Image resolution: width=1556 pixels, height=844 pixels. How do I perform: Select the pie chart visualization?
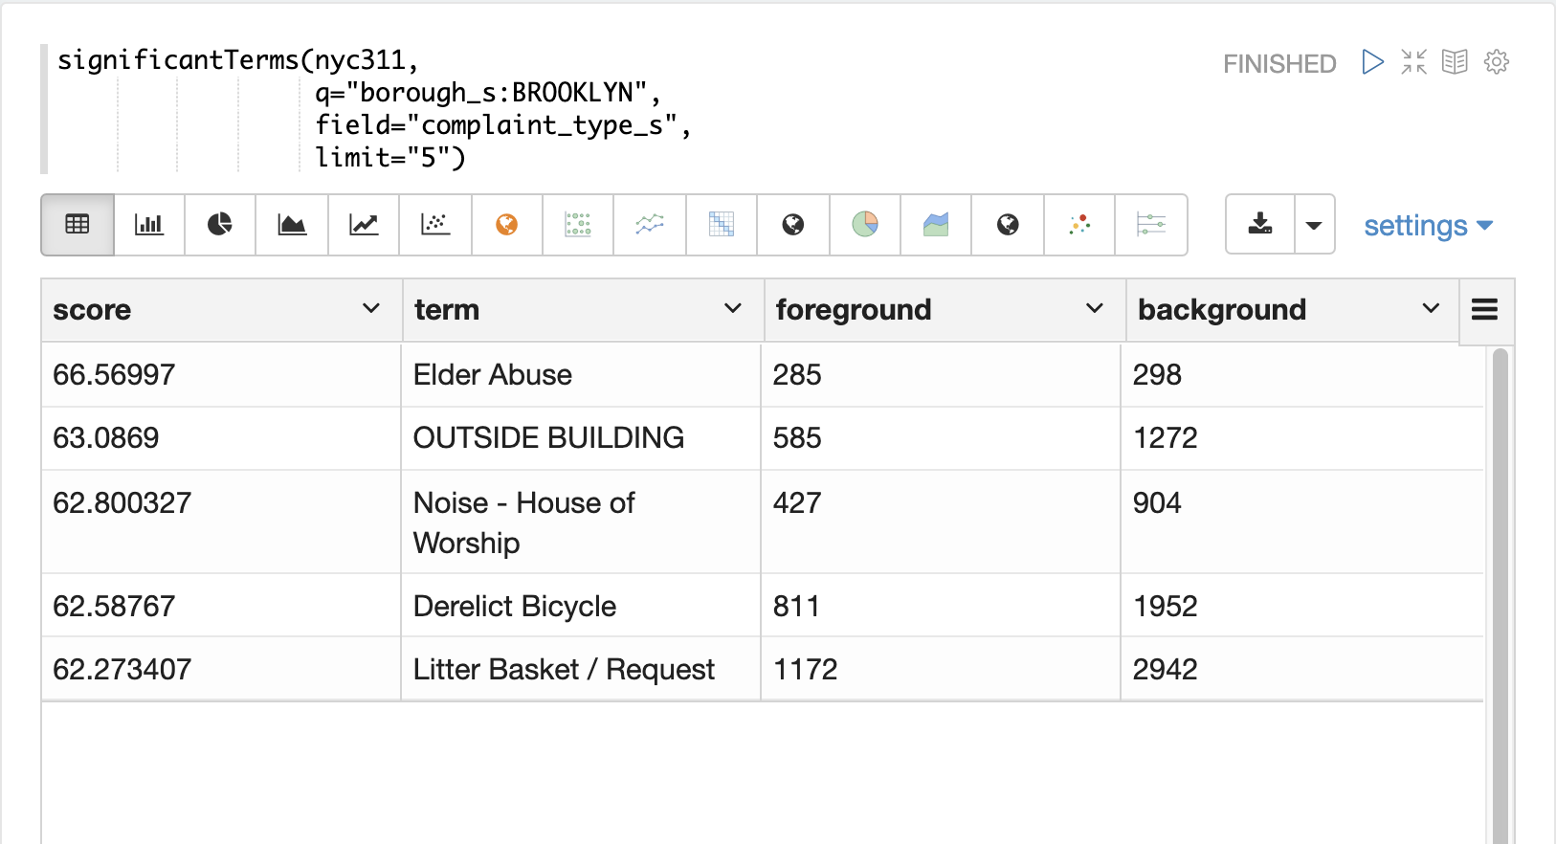(220, 225)
